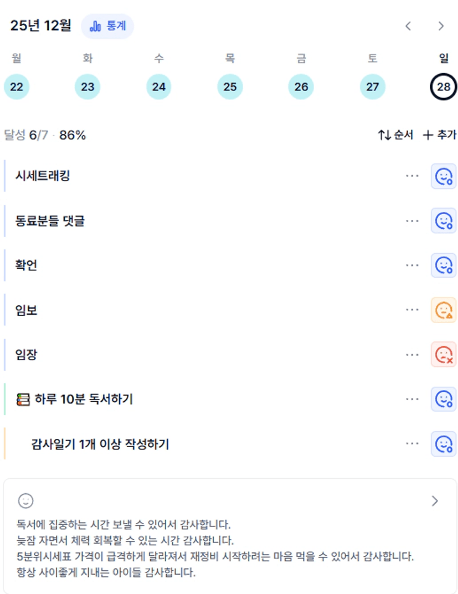
Task: Open more options for 임보
Action: [x=412, y=310]
